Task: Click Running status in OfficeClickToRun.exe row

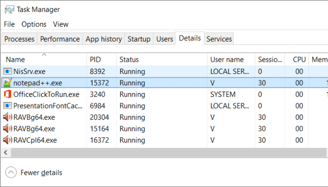Action: click(132, 94)
